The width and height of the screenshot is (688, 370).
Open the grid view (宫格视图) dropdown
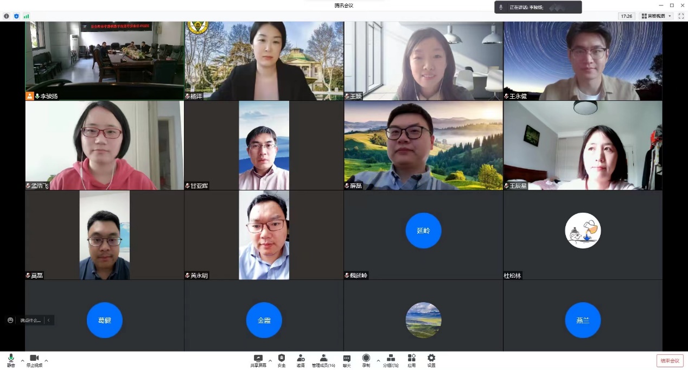point(657,16)
